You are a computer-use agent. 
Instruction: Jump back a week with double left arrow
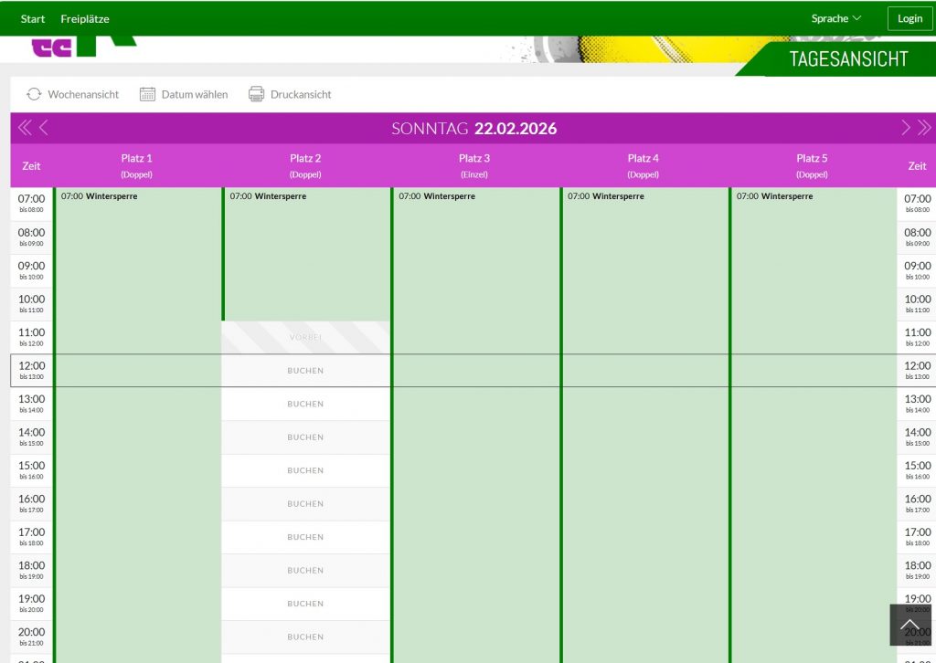coord(25,128)
